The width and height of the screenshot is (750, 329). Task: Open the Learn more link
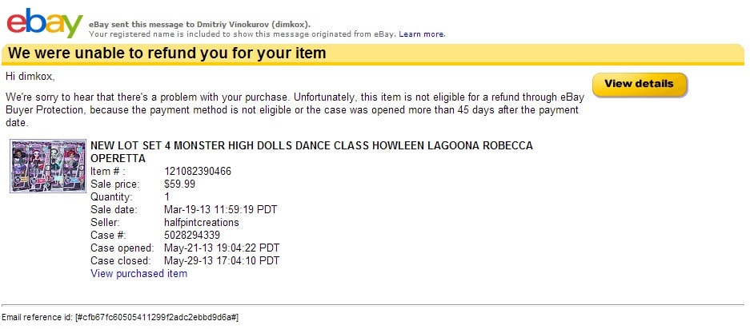422,34
